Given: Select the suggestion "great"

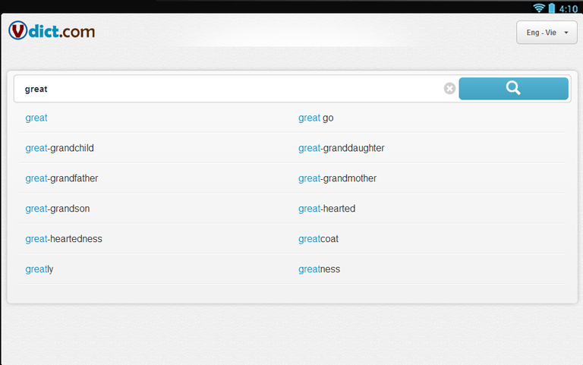Looking at the screenshot, I should (x=36, y=118).
